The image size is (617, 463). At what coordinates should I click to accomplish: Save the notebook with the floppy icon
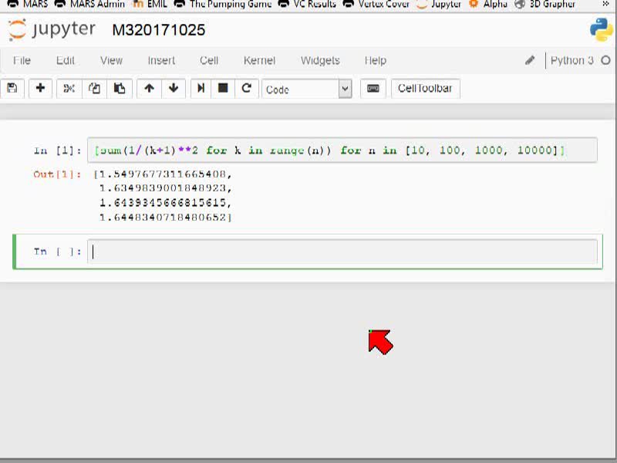click(12, 88)
